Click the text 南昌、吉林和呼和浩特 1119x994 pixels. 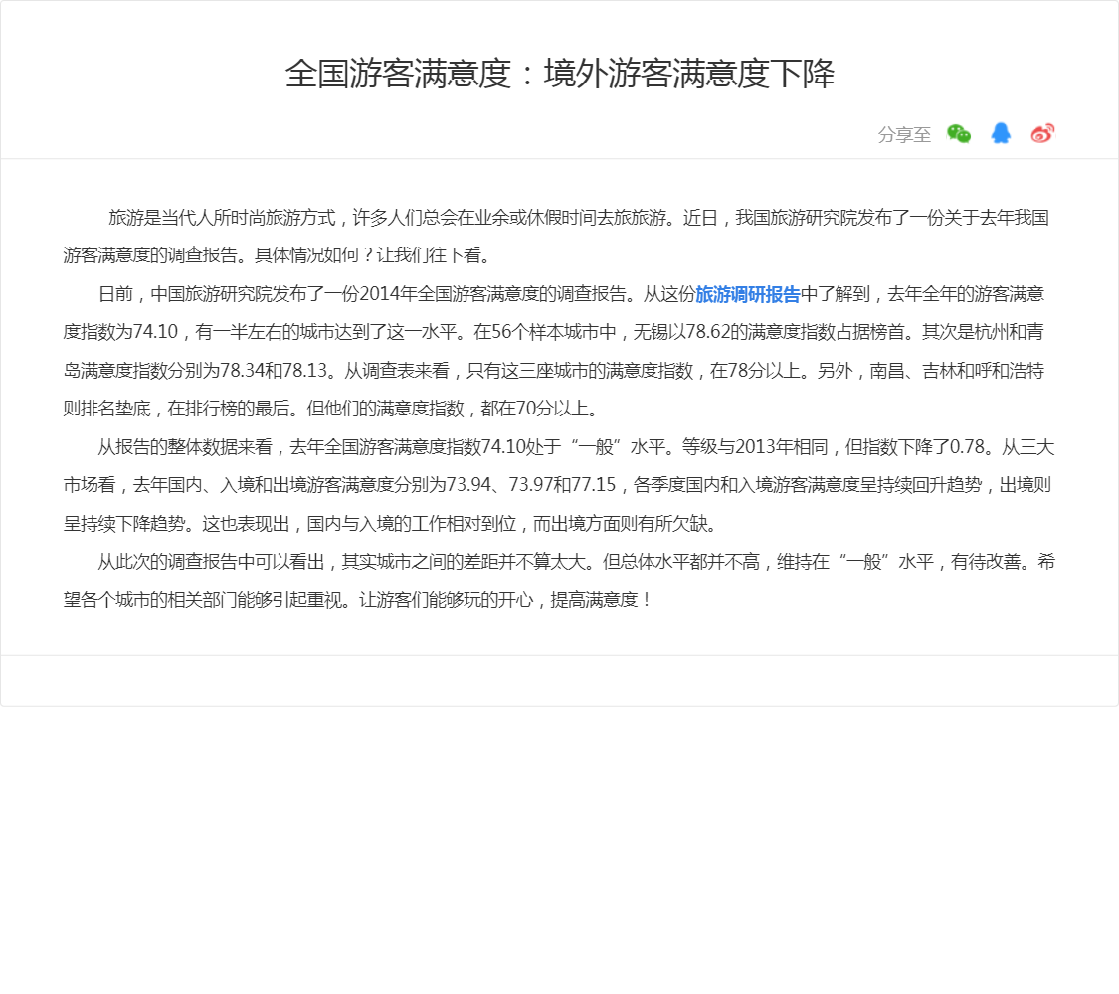[x=957, y=371]
